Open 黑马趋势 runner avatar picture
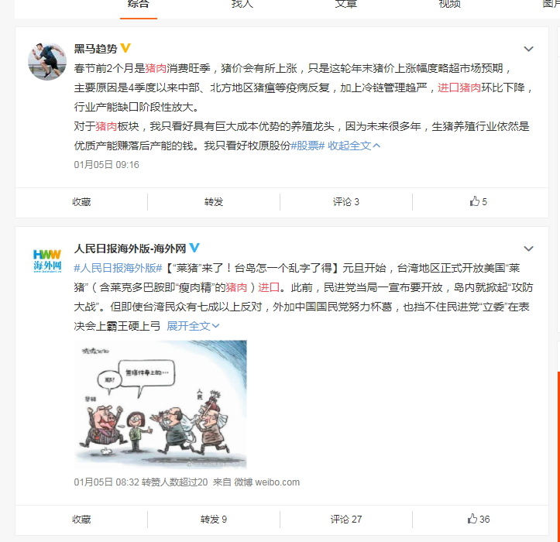Image resolution: width=560 pixels, height=542 pixels. point(47,61)
